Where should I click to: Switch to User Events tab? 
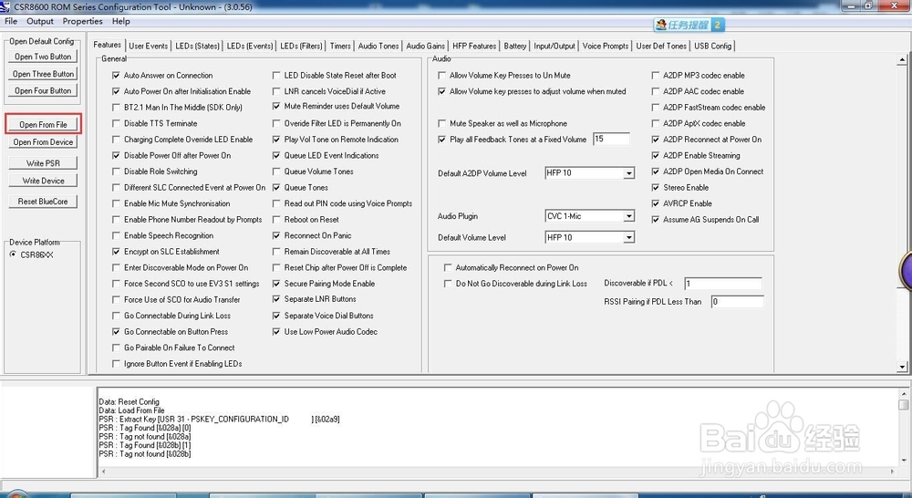149,46
